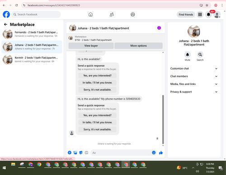Open the $750 Marketplace listing link
This screenshot has height=175, width=226.
(x=93, y=40)
